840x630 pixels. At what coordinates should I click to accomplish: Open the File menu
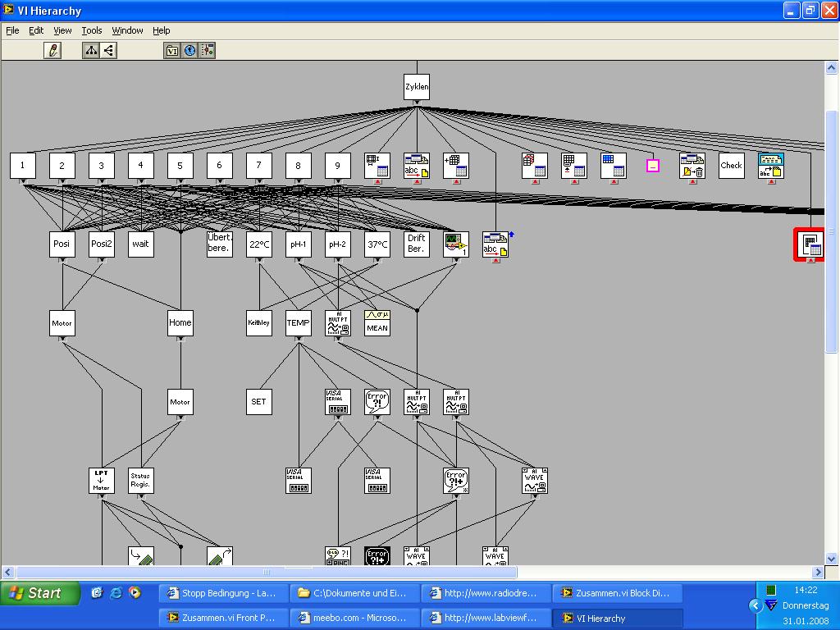point(12,30)
